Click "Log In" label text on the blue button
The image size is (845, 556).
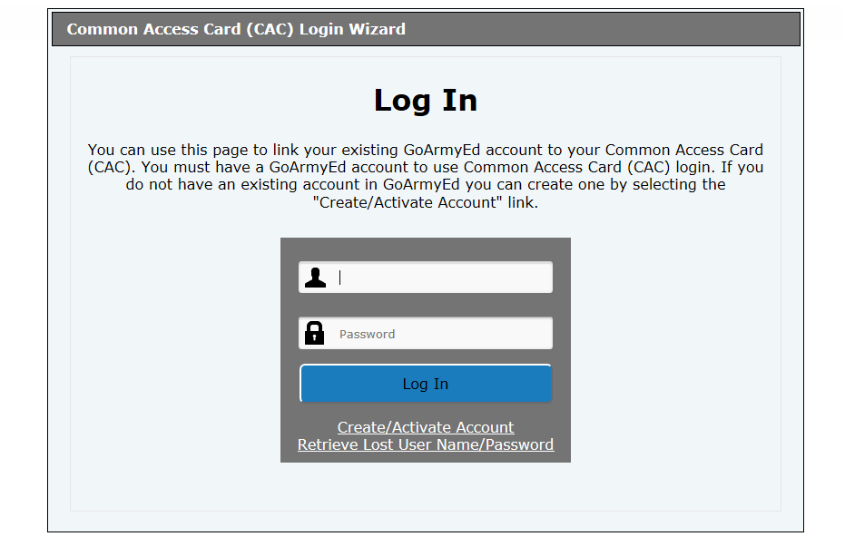[x=426, y=385]
